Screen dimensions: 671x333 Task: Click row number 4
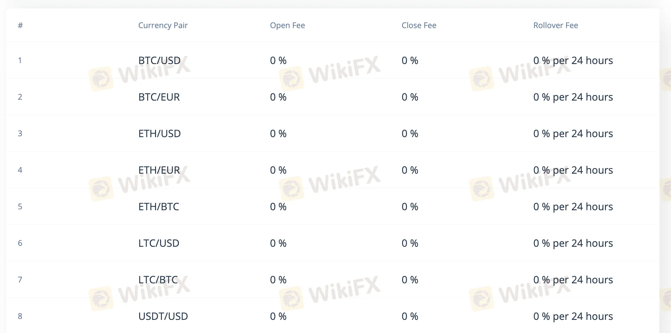point(20,170)
